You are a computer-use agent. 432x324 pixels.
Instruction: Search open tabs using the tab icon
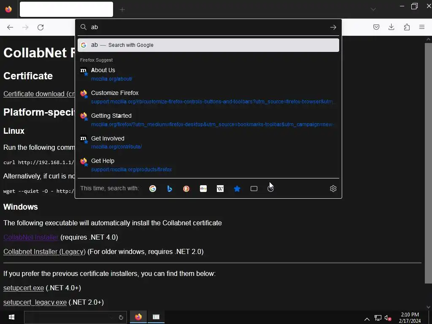click(x=254, y=189)
